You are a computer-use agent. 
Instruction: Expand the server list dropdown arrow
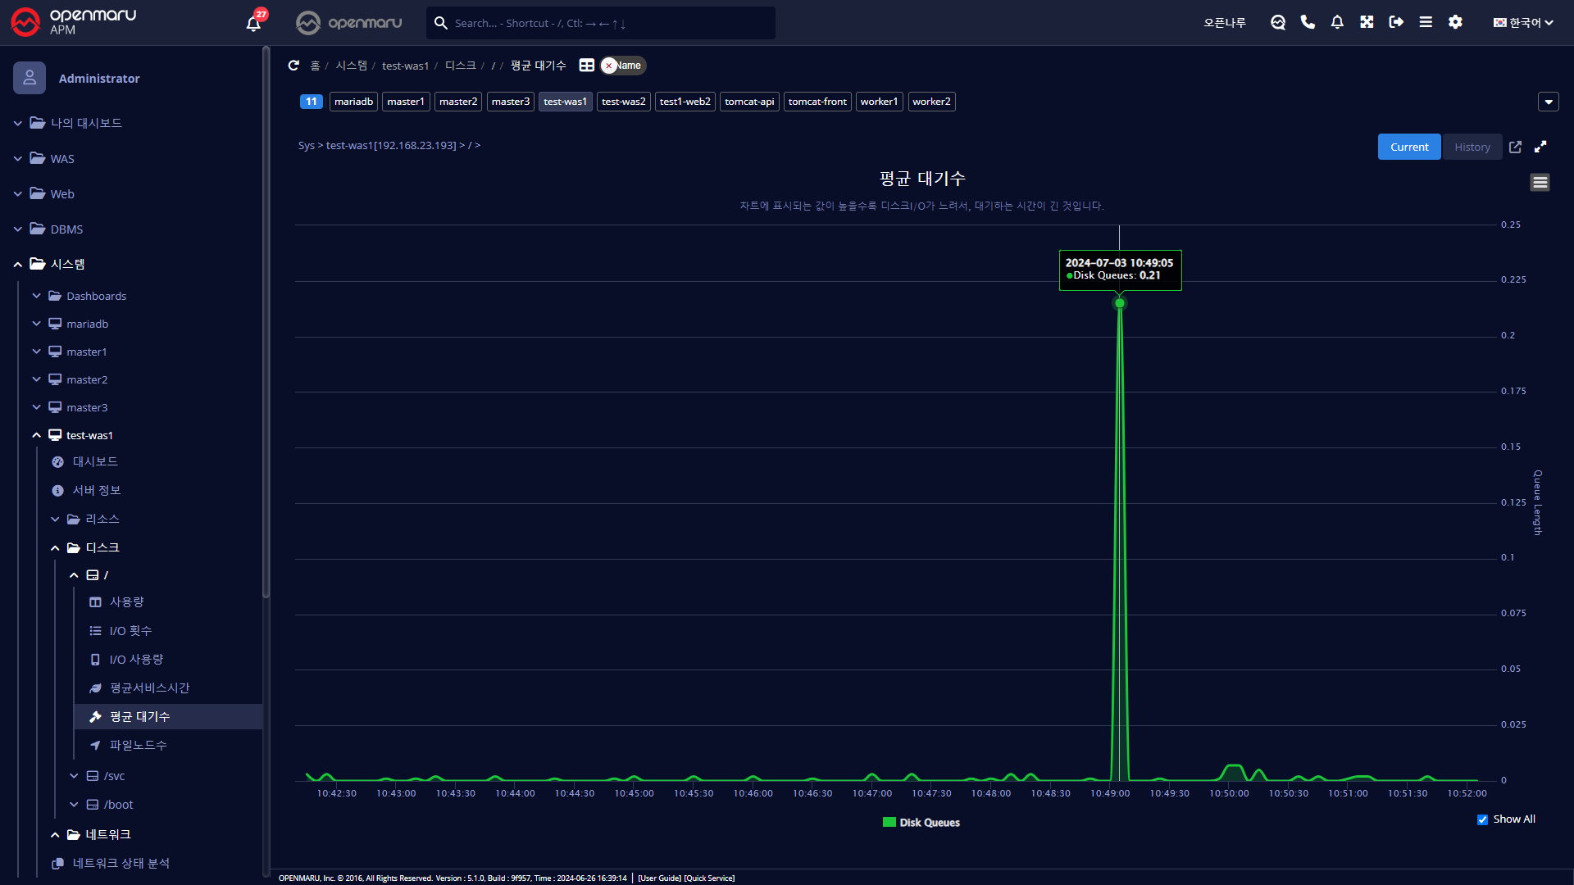pyautogui.click(x=1548, y=102)
